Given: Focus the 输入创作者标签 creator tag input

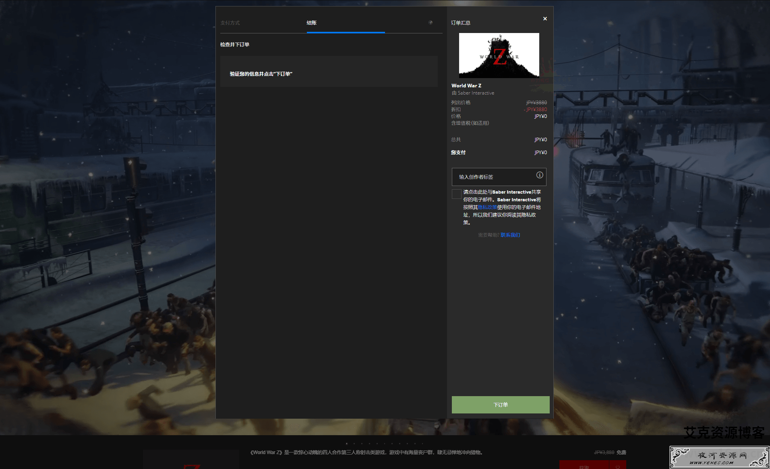Looking at the screenshot, I should coord(499,177).
